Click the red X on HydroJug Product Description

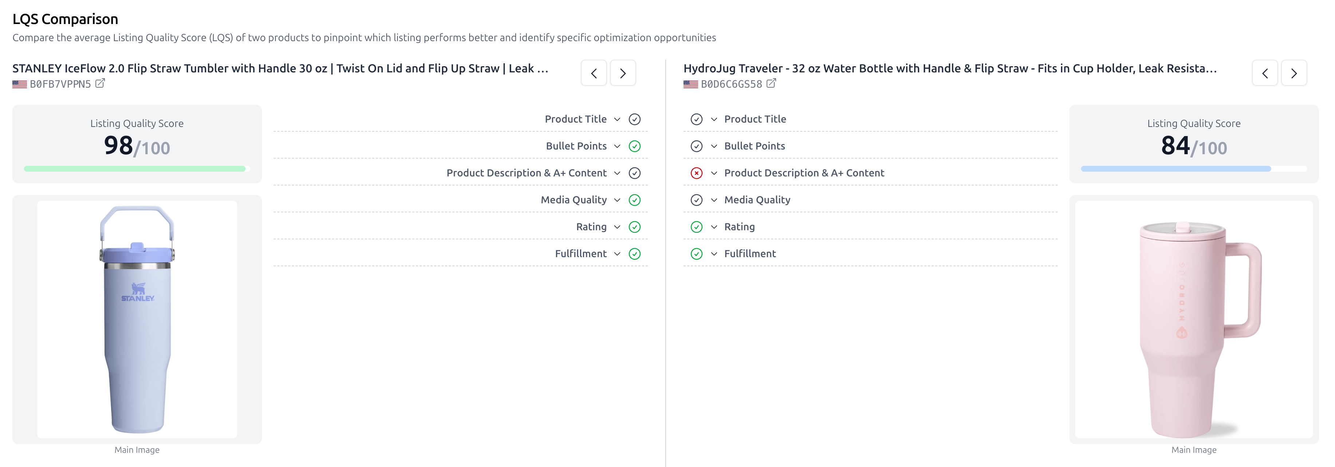pos(697,173)
